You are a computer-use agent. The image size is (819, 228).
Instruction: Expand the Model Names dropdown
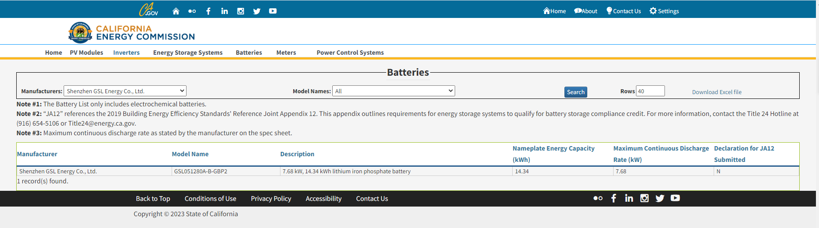[x=393, y=91]
